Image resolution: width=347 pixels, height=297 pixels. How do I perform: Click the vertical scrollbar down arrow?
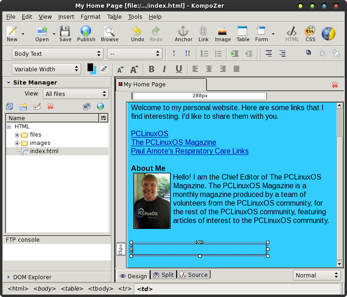[x=340, y=264]
